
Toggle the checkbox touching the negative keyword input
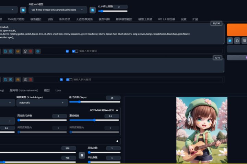[68, 80]
